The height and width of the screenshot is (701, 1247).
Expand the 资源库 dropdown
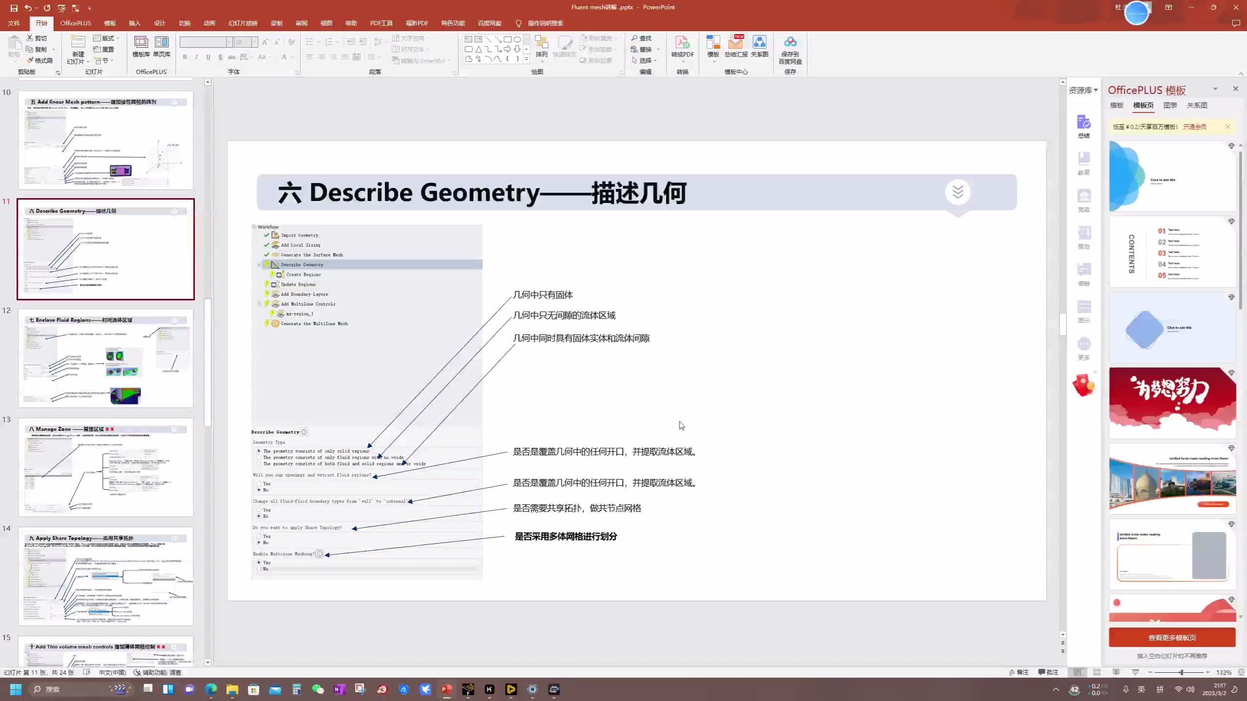tap(1083, 90)
